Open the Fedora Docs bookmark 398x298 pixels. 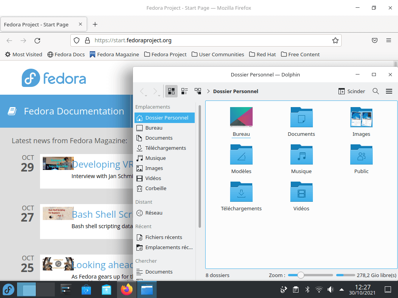click(66, 54)
